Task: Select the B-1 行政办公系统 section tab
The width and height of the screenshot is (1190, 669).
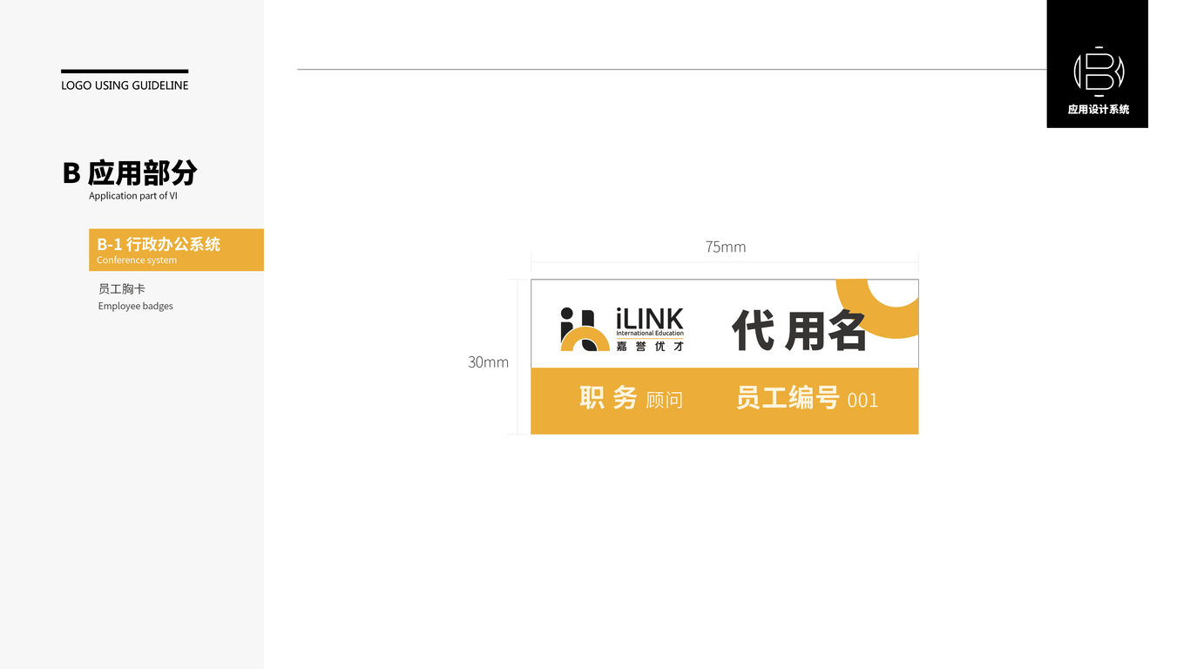Action: 176,250
